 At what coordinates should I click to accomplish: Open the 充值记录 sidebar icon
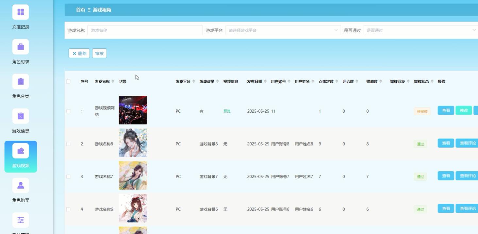point(21,12)
